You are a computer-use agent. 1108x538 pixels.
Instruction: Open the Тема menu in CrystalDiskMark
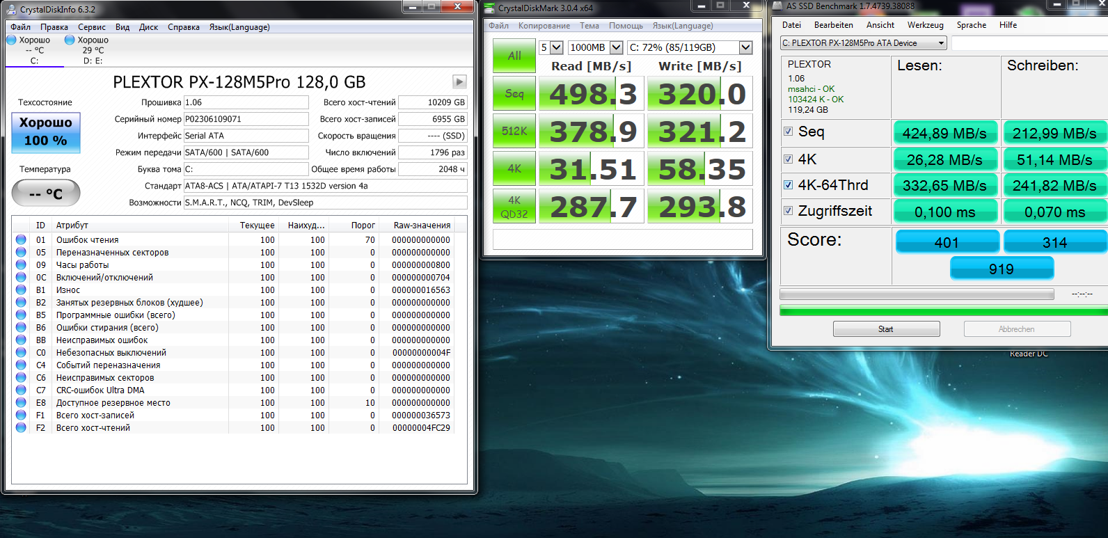click(x=589, y=26)
